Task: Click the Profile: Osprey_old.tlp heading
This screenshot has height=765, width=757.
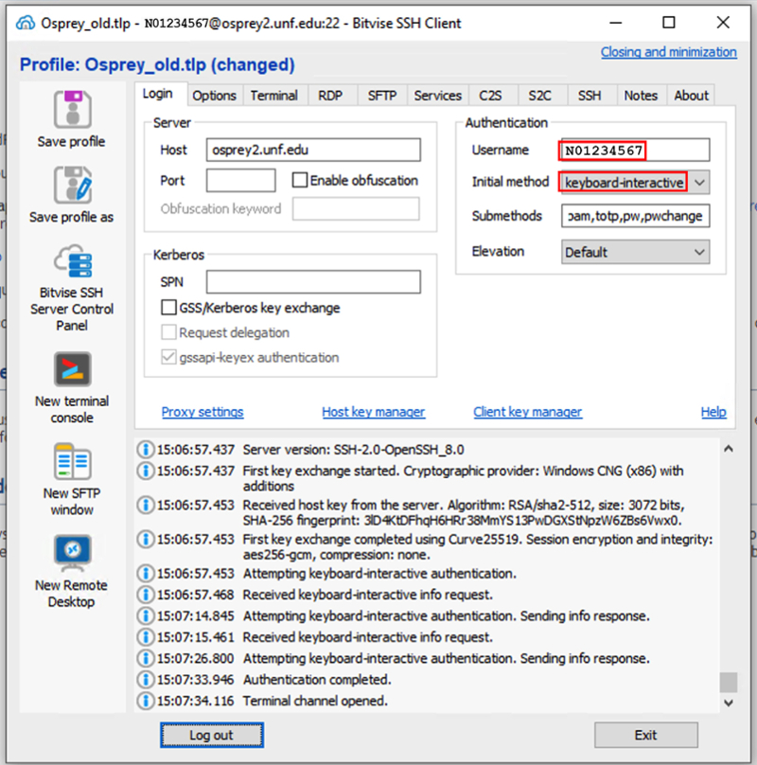Action: tap(157, 64)
